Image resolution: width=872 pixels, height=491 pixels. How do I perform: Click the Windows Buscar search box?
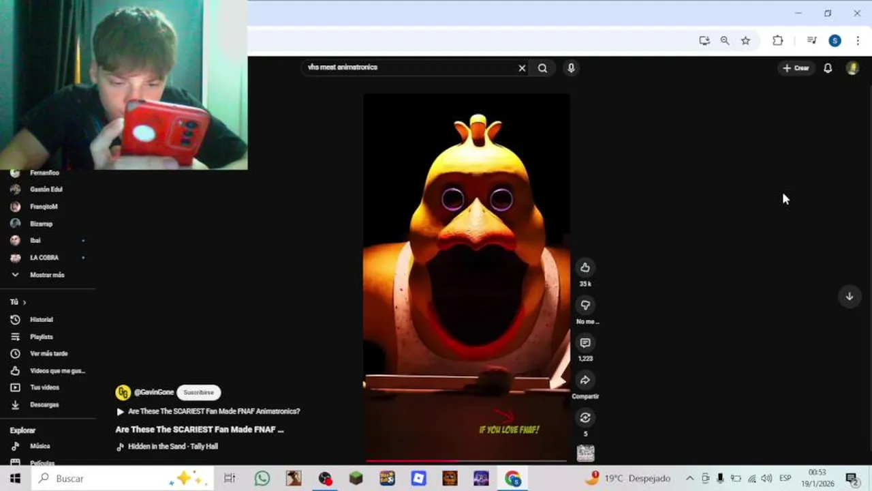click(x=121, y=478)
